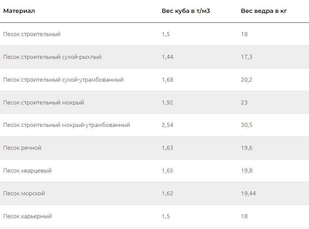Click the cube weight value 1,63
This screenshot has width=309, height=229.
pos(167,148)
